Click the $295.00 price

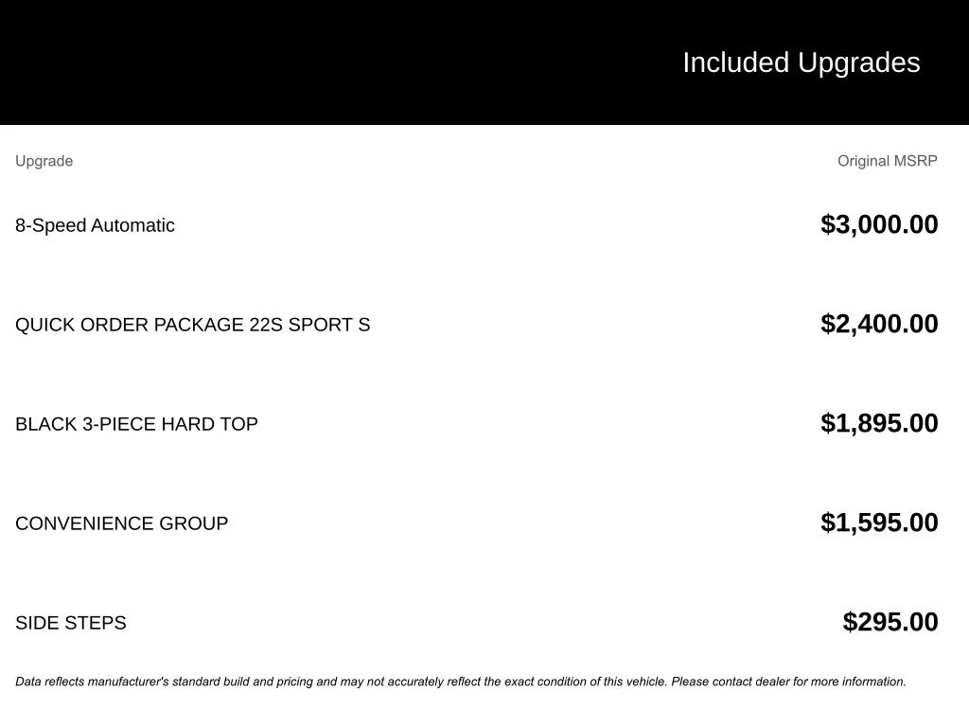point(890,622)
